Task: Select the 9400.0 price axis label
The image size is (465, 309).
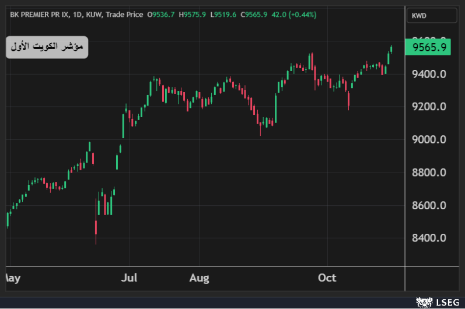Action: (429, 74)
